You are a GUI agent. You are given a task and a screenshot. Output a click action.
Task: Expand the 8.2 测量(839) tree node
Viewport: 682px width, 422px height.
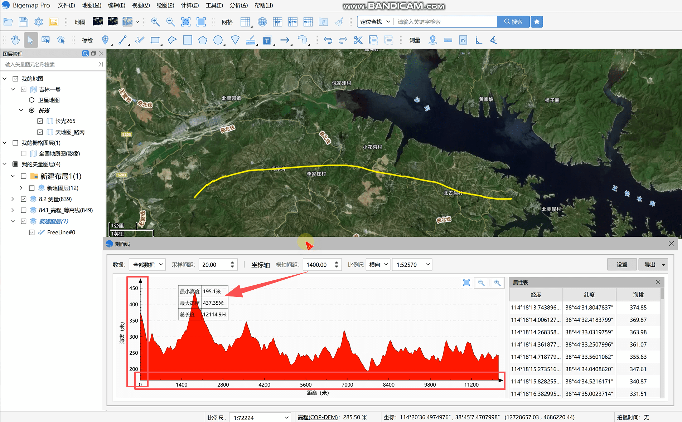[13, 199]
